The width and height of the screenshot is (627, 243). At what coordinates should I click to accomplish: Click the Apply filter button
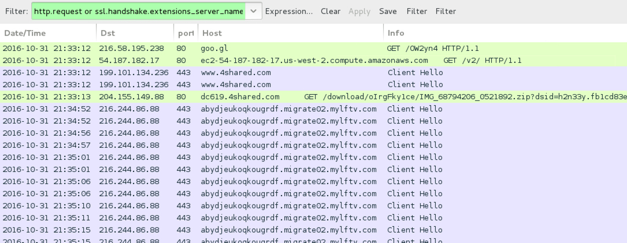coord(359,12)
